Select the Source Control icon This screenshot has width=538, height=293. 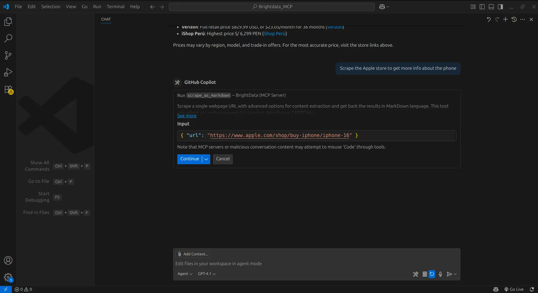[8, 55]
